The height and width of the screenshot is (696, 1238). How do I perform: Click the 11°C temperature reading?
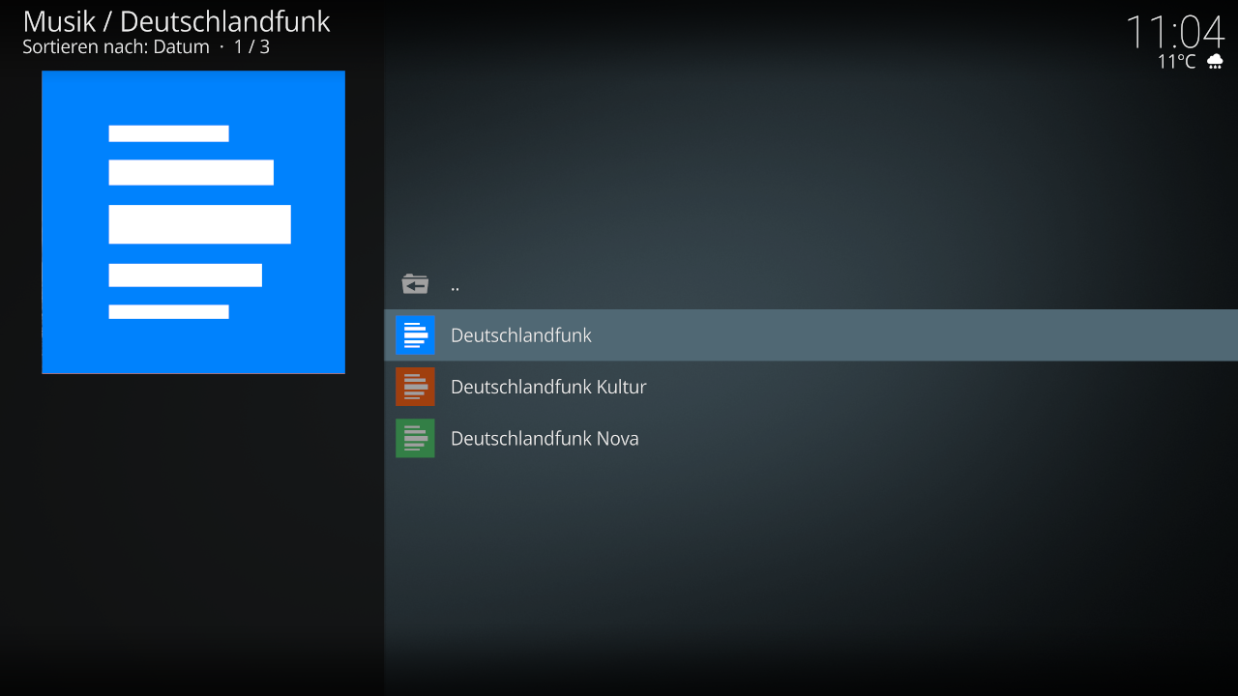1176,62
